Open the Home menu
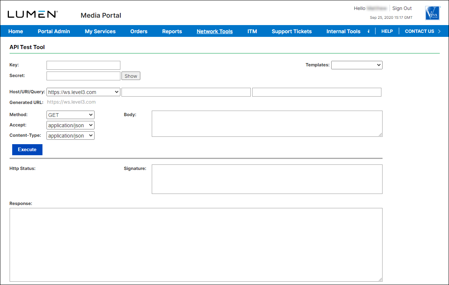The image size is (449, 285). tap(16, 31)
